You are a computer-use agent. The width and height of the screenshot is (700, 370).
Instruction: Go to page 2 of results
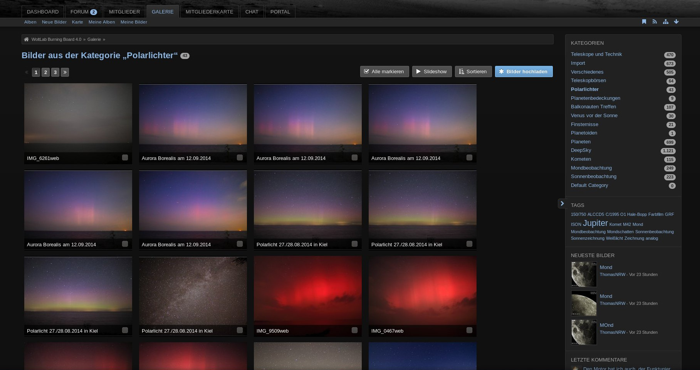pyautogui.click(x=45, y=72)
